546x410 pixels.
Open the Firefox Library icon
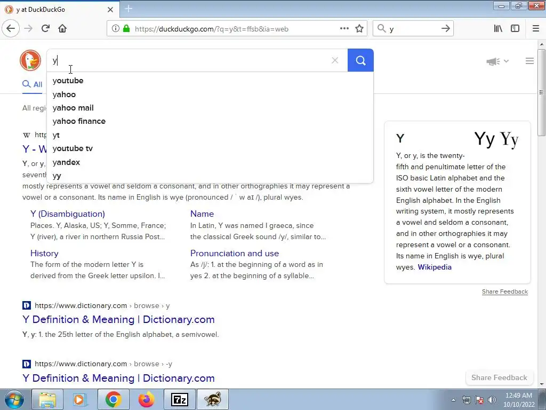[x=498, y=29]
